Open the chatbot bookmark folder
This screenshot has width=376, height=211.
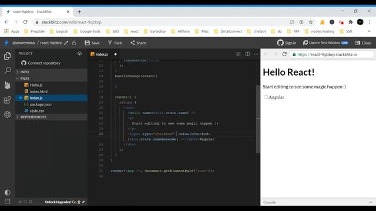pos(256,31)
